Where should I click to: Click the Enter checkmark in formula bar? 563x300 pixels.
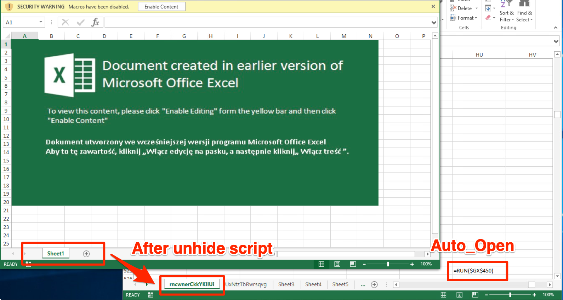(80, 22)
